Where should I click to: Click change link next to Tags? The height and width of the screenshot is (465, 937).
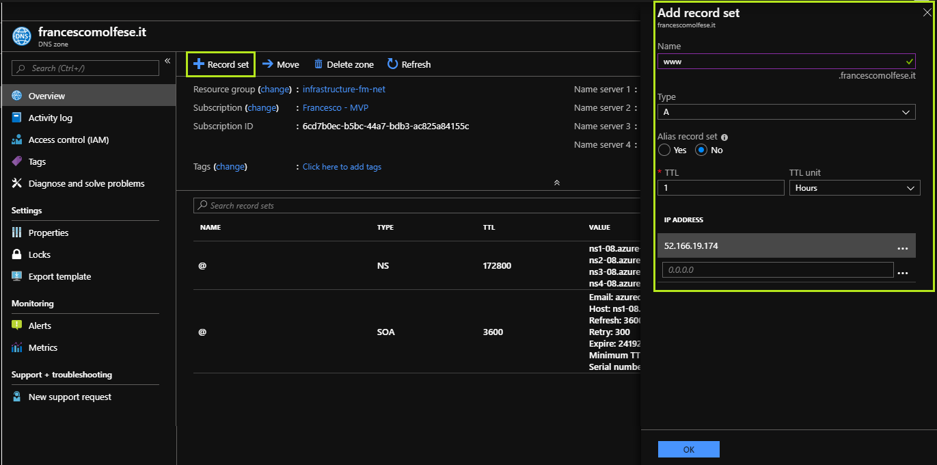[x=230, y=167]
